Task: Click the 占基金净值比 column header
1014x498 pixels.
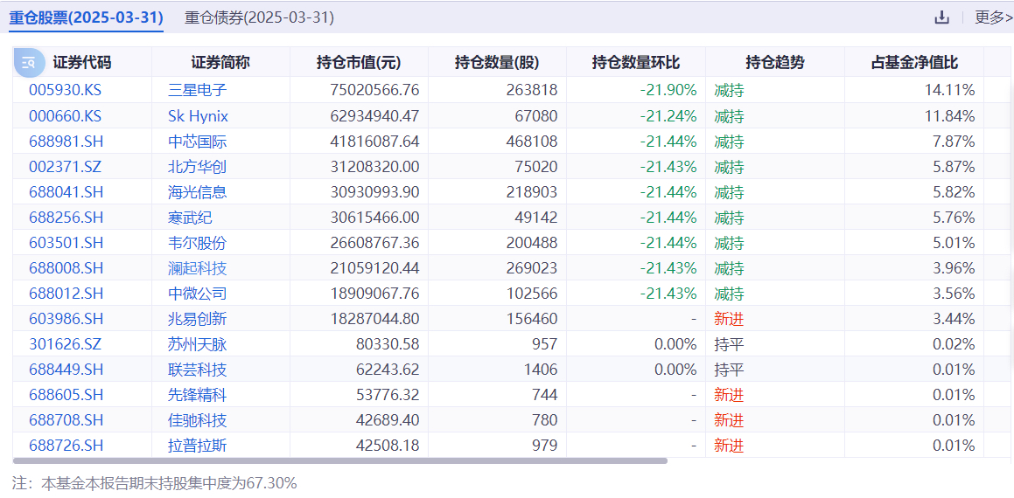Action: 914,63
